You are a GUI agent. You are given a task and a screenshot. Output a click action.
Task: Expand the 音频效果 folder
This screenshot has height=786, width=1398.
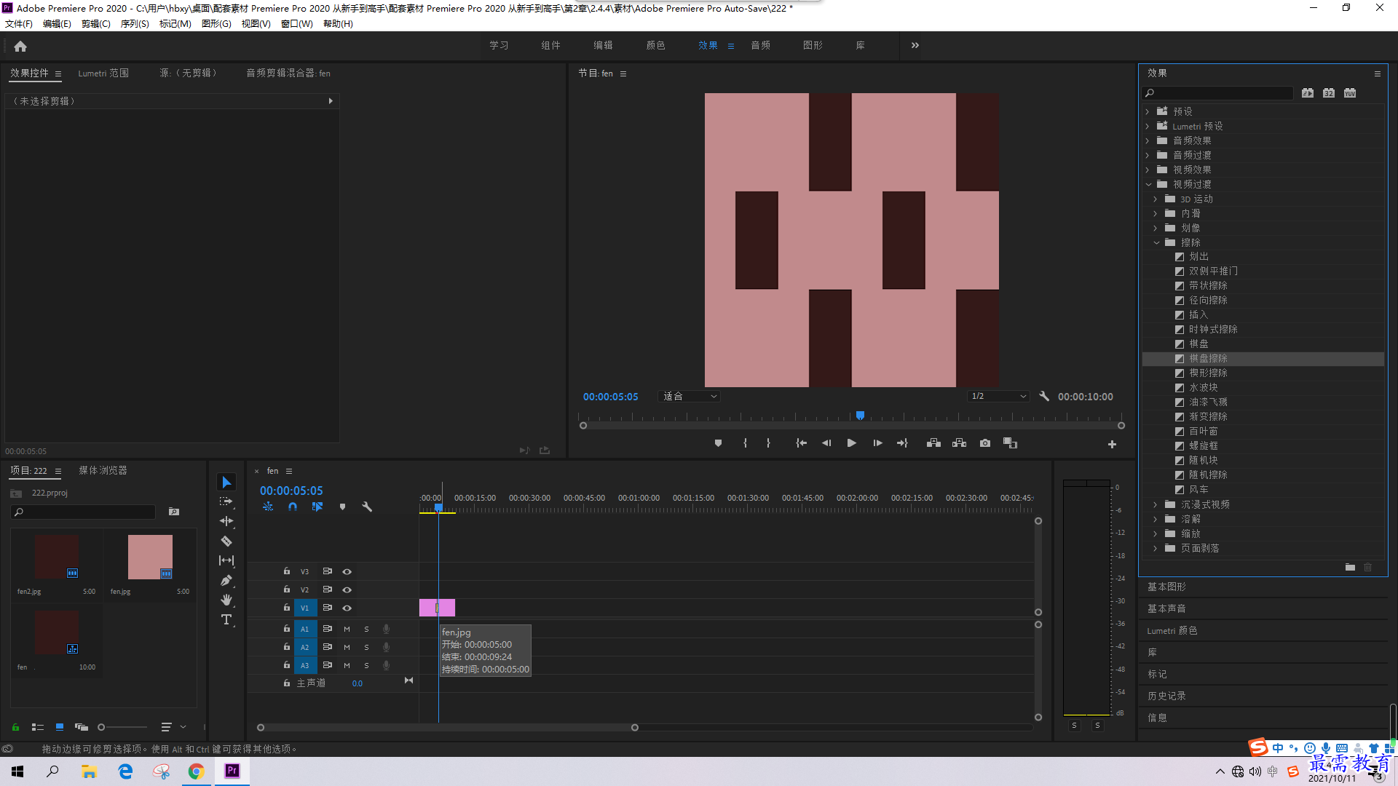(1148, 140)
